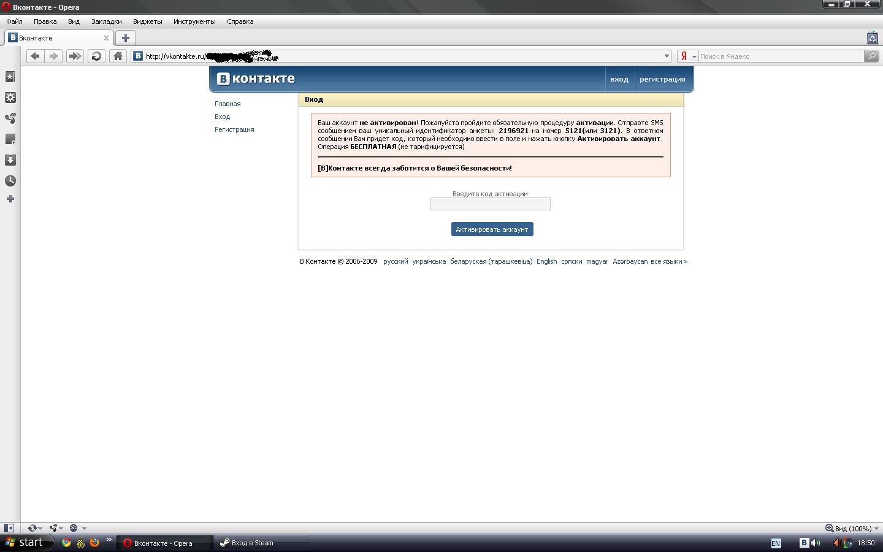This screenshot has width=883, height=552.
Task: Expand the Opera Unite status dropdown arrow
Action: (x=61, y=528)
